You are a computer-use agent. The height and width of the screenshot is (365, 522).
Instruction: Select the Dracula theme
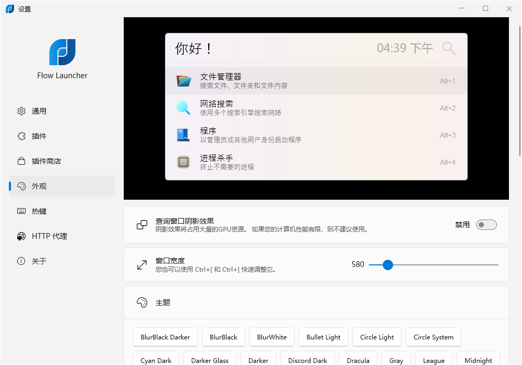[358, 360]
